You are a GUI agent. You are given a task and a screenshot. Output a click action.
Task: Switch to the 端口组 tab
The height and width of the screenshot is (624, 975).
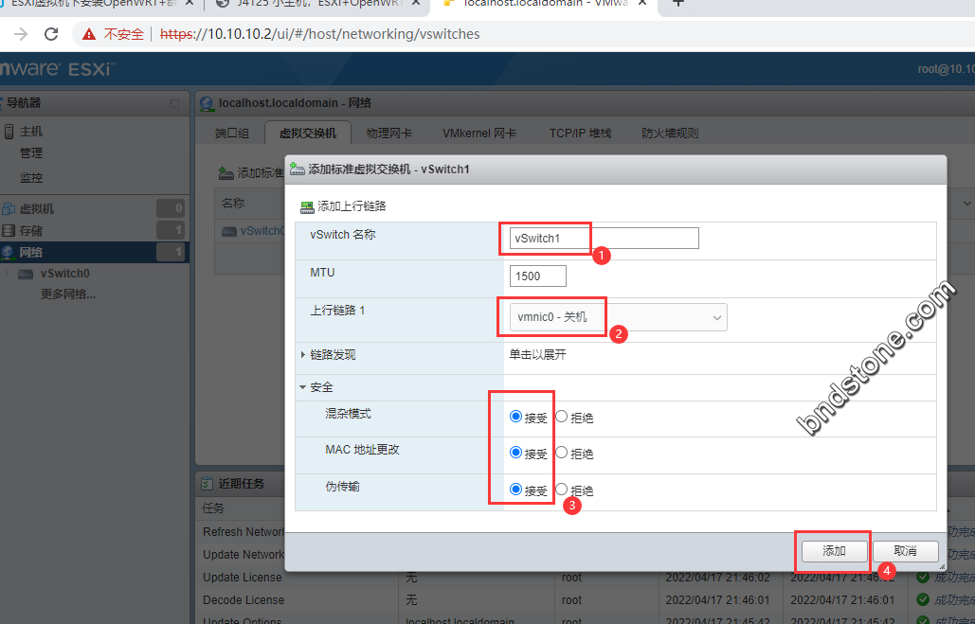[x=232, y=133]
